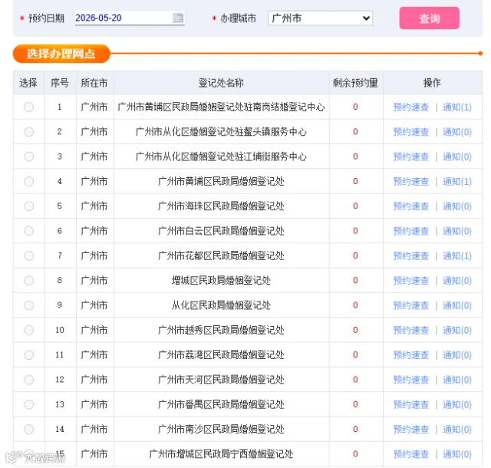
Task: Click 通知(0) for 南沙区 row
Action: (457, 429)
